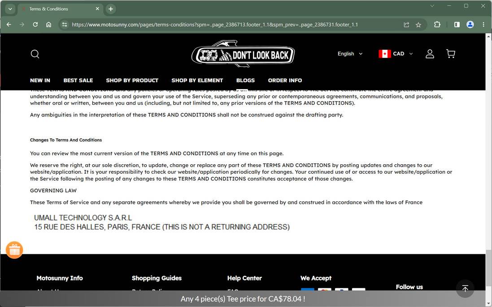Select the Visa payment icon under We Accept
Image resolution: width=492 pixels, height=307 pixels.
pyautogui.click(x=307, y=291)
